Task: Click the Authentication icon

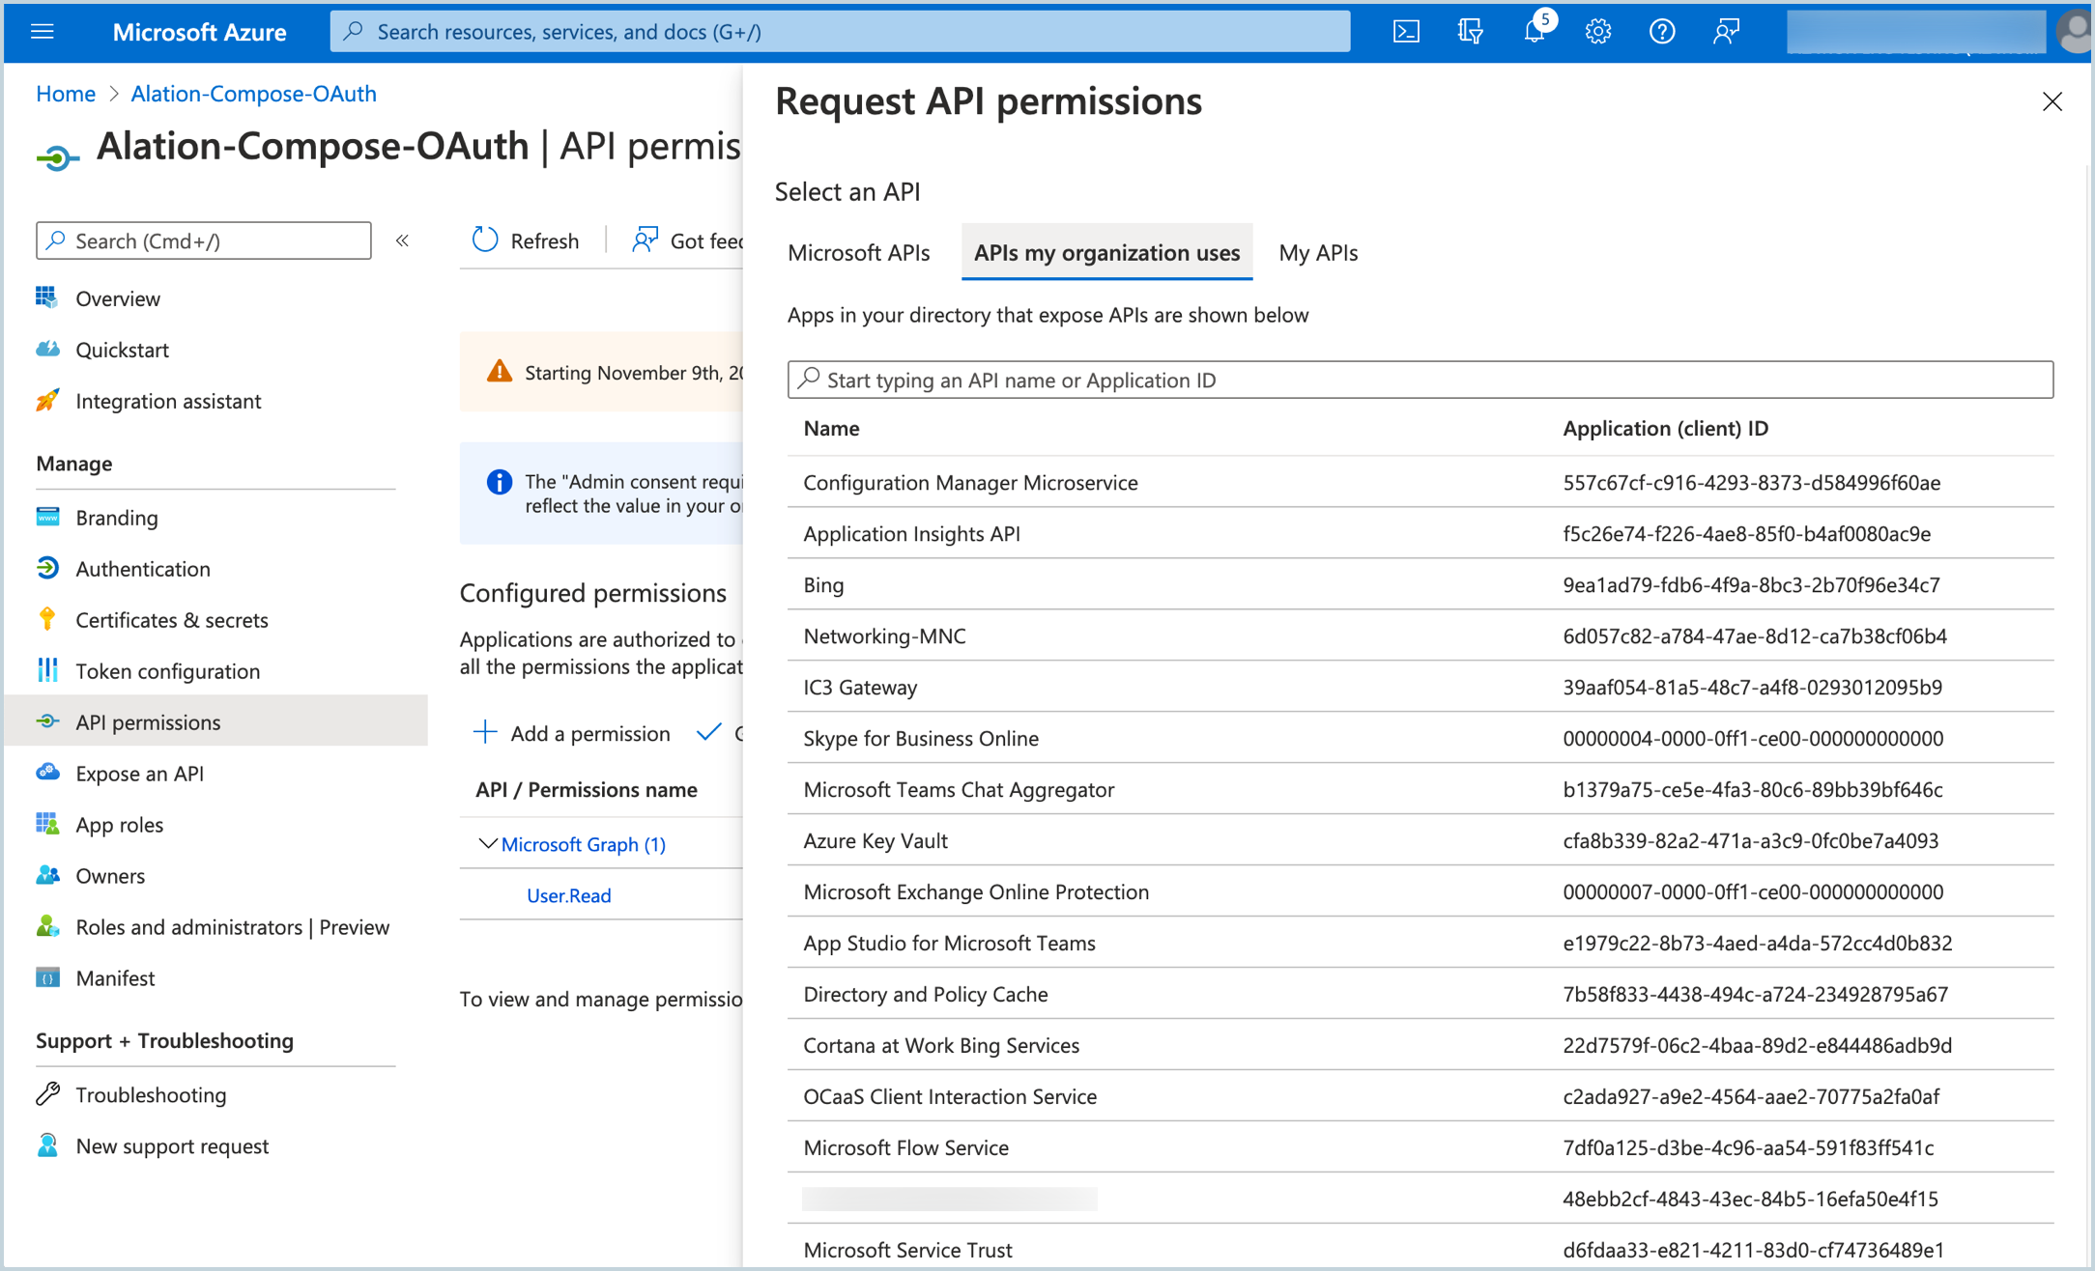Action: pyautogui.click(x=46, y=568)
